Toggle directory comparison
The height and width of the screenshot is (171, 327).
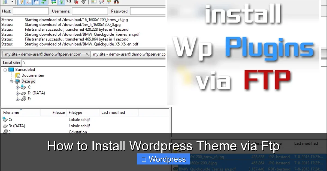101,2
